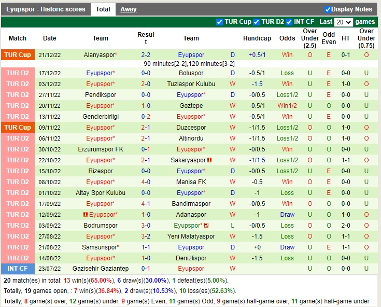The width and height of the screenshot is (381, 307).
Task: Click the INT CF league label
Action: 18,269
